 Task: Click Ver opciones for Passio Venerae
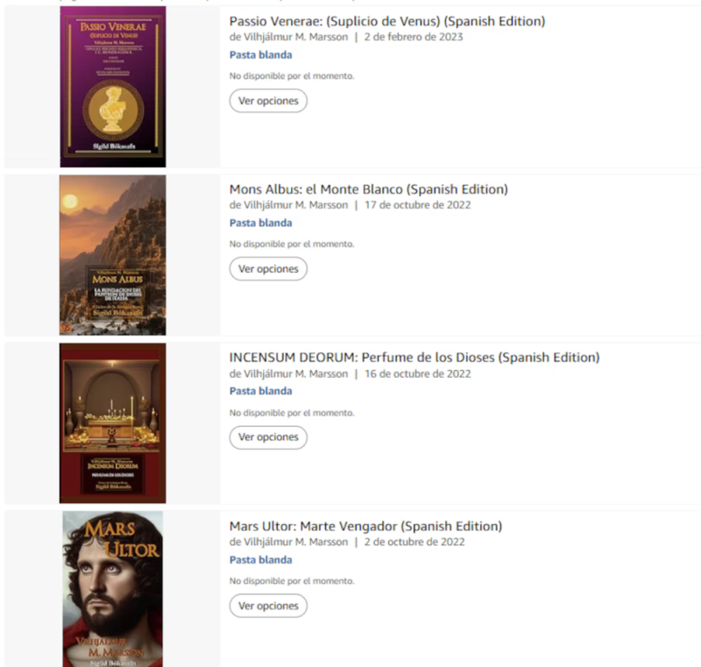(268, 101)
